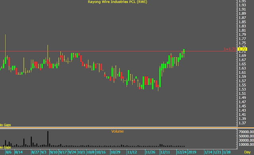Click the 70000.00 volume scale value
This screenshot has width=254, height=155.
[x=246, y=132]
